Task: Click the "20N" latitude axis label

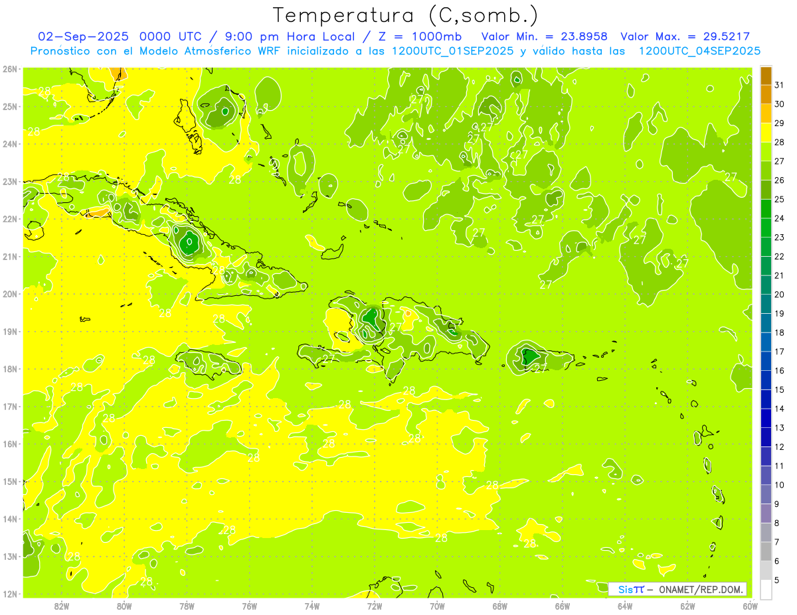Action: tap(10, 294)
